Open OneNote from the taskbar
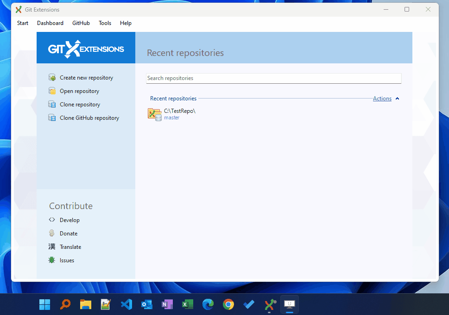The image size is (449, 315). tap(167, 305)
